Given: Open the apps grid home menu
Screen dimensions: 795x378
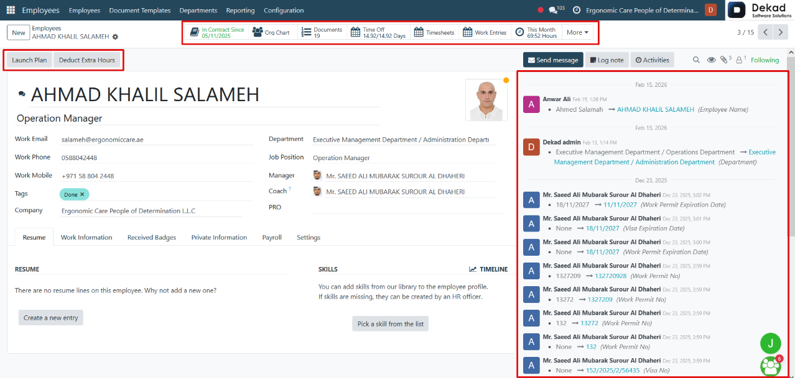Looking at the screenshot, I should click(x=11, y=11).
